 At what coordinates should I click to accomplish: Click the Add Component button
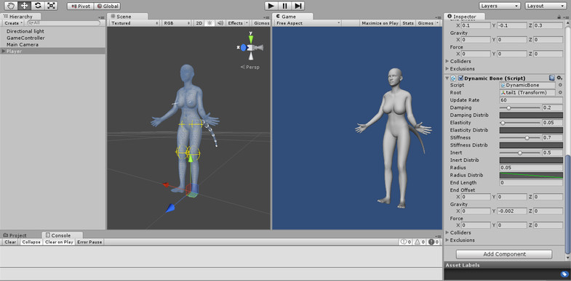point(504,254)
